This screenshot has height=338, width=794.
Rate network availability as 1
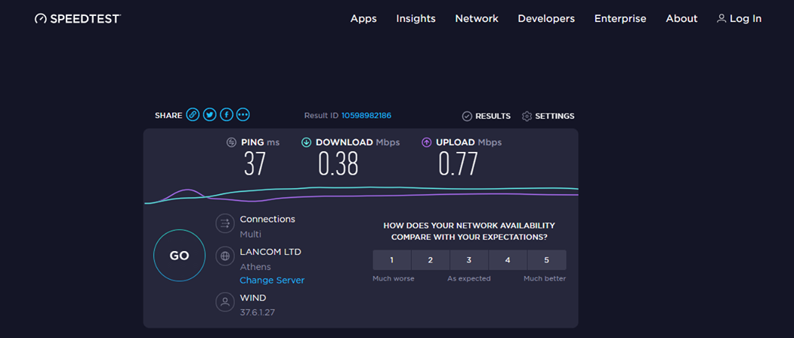click(392, 260)
